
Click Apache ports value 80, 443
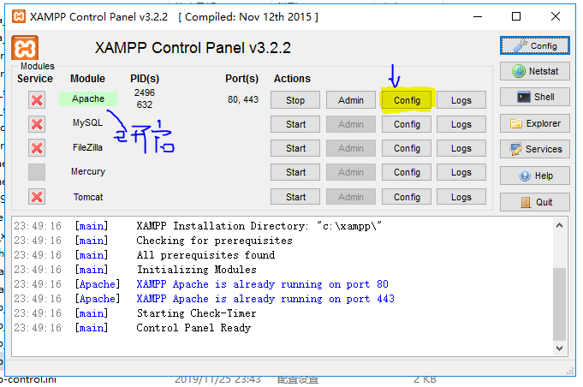243,99
